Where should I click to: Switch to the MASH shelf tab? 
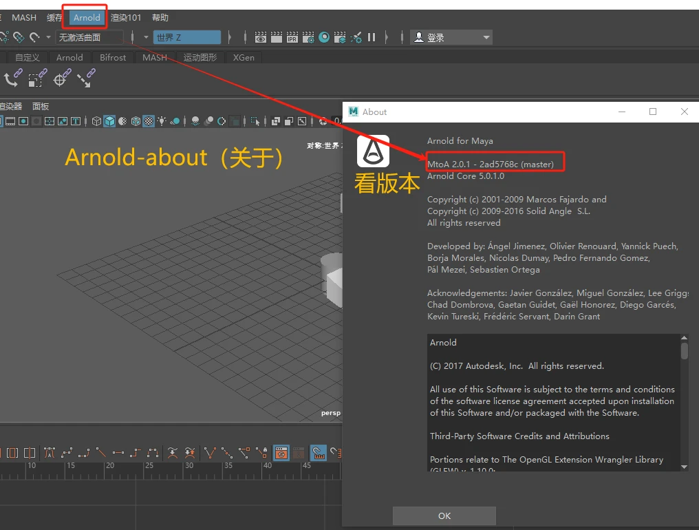tap(154, 58)
